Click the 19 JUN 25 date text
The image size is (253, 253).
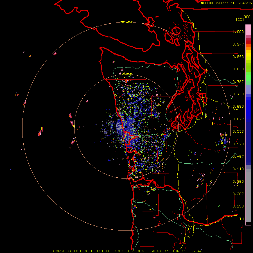click(176, 251)
